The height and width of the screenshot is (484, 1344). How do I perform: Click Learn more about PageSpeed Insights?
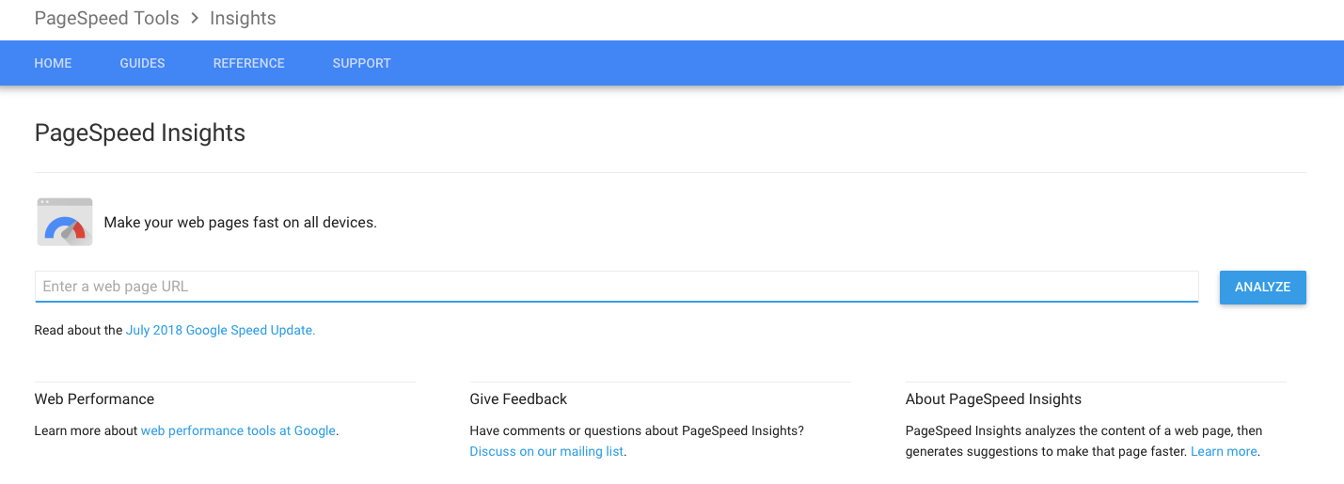(x=1224, y=452)
